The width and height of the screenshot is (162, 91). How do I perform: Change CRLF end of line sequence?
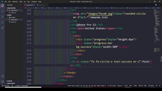[131, 86]
